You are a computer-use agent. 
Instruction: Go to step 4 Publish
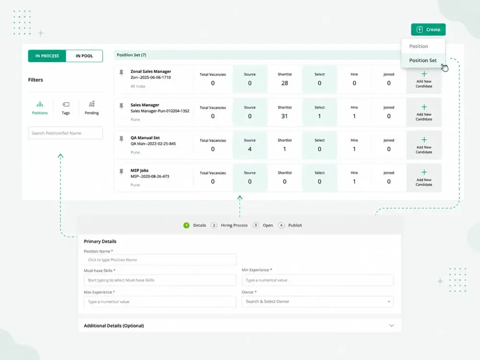coord(290,225)
